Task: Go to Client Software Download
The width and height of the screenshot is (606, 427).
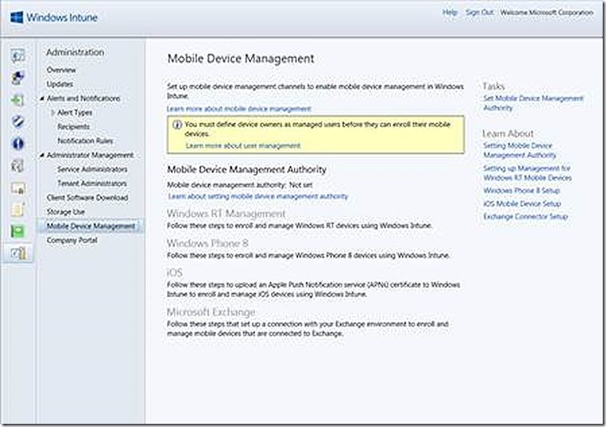Action: pos(87,197)
